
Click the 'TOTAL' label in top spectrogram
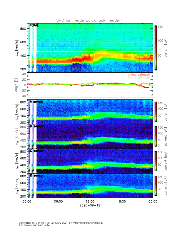[34, 25]
